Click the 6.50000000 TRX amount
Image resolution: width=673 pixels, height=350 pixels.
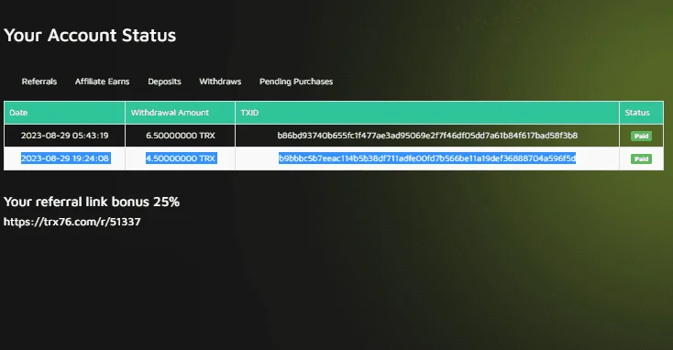(x=181, y=136)
